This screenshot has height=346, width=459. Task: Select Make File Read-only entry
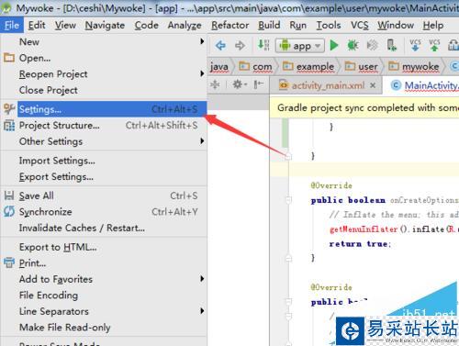(104, 327)
